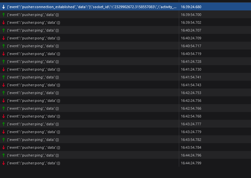
Task: Click the green sent arrow at 16:43:24.777
Action: click(4, 124)
